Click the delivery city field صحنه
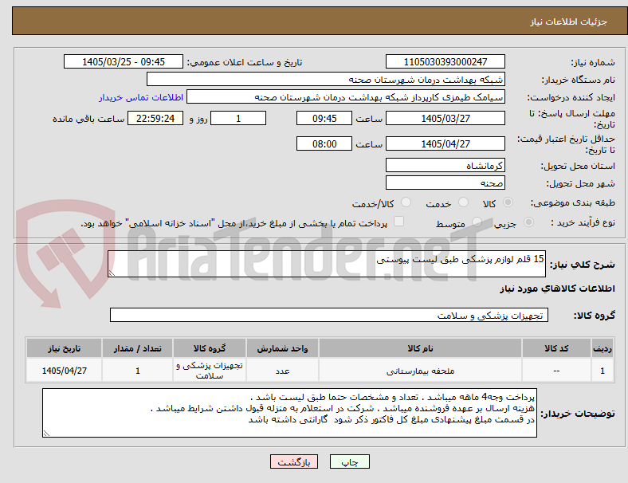 [445, 183]
